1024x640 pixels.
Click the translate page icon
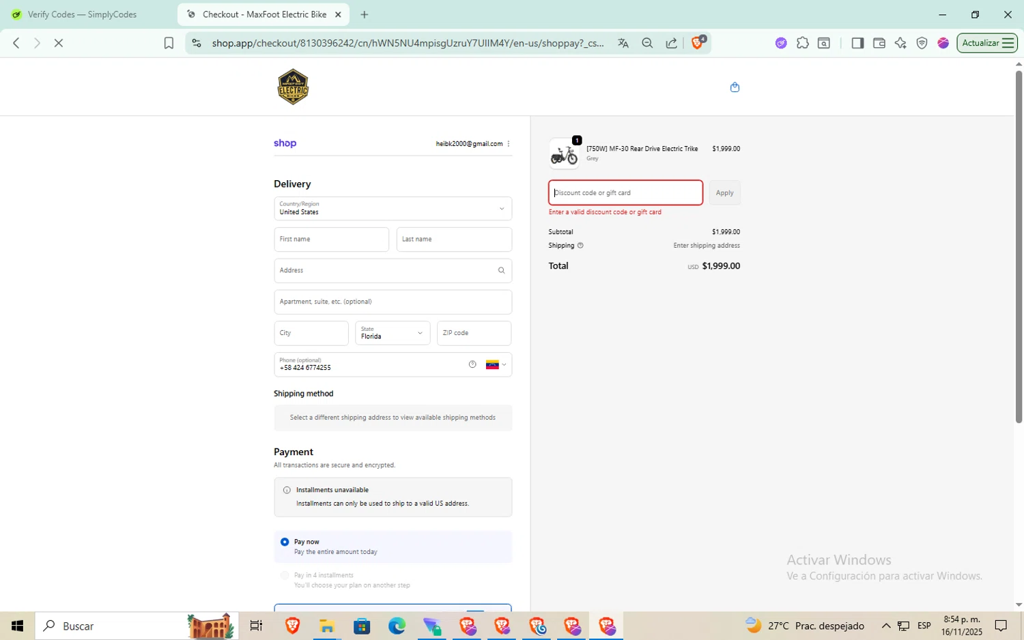click(623, 43)
